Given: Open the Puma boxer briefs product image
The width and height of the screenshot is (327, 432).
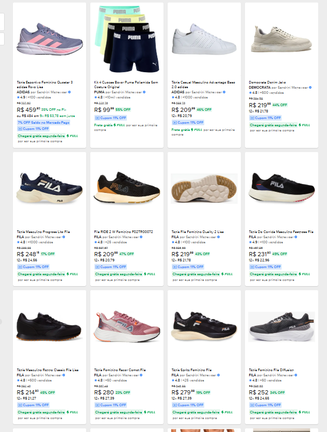Looking at the screenshot, I should [127, 39].
